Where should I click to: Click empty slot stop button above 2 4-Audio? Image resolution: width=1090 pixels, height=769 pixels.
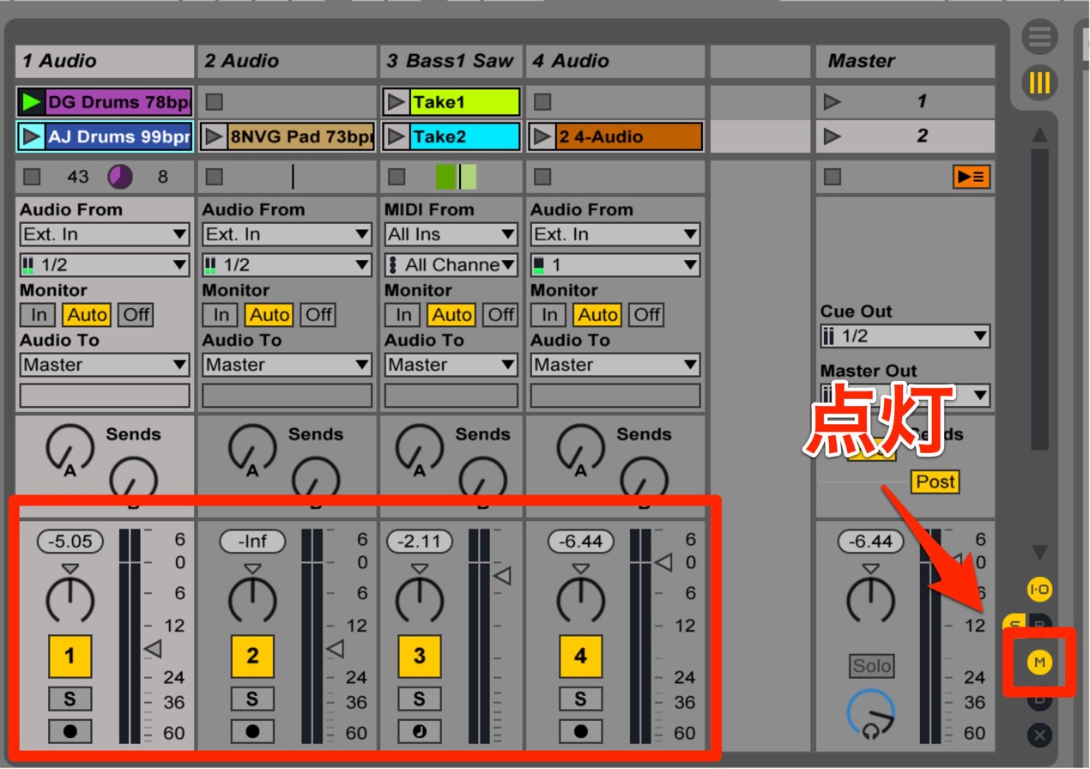pyautogui.click(x=542, y=102)
